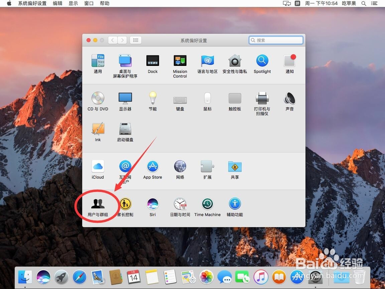Show all preferences with the grid button

(136, 40)
